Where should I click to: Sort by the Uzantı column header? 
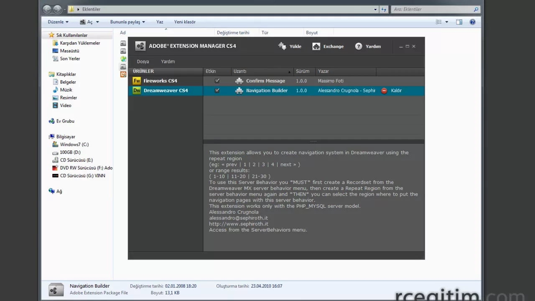coord(262,71)
